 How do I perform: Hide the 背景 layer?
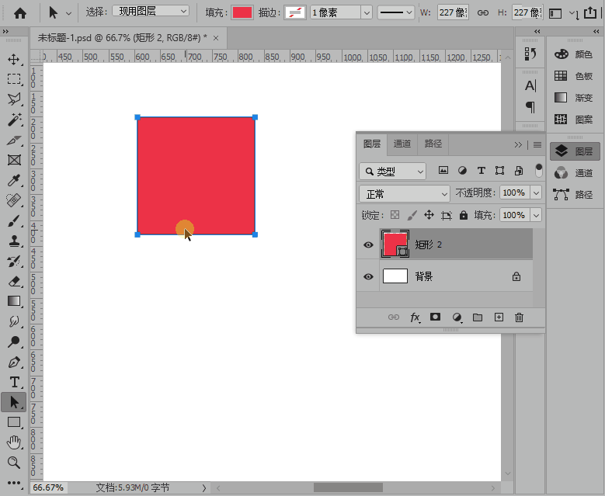pos(368,276)
